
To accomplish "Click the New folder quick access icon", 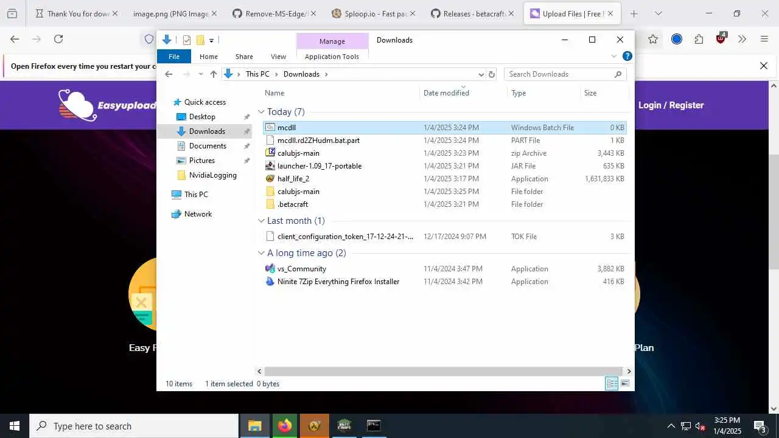I will (x=200, y=40).
